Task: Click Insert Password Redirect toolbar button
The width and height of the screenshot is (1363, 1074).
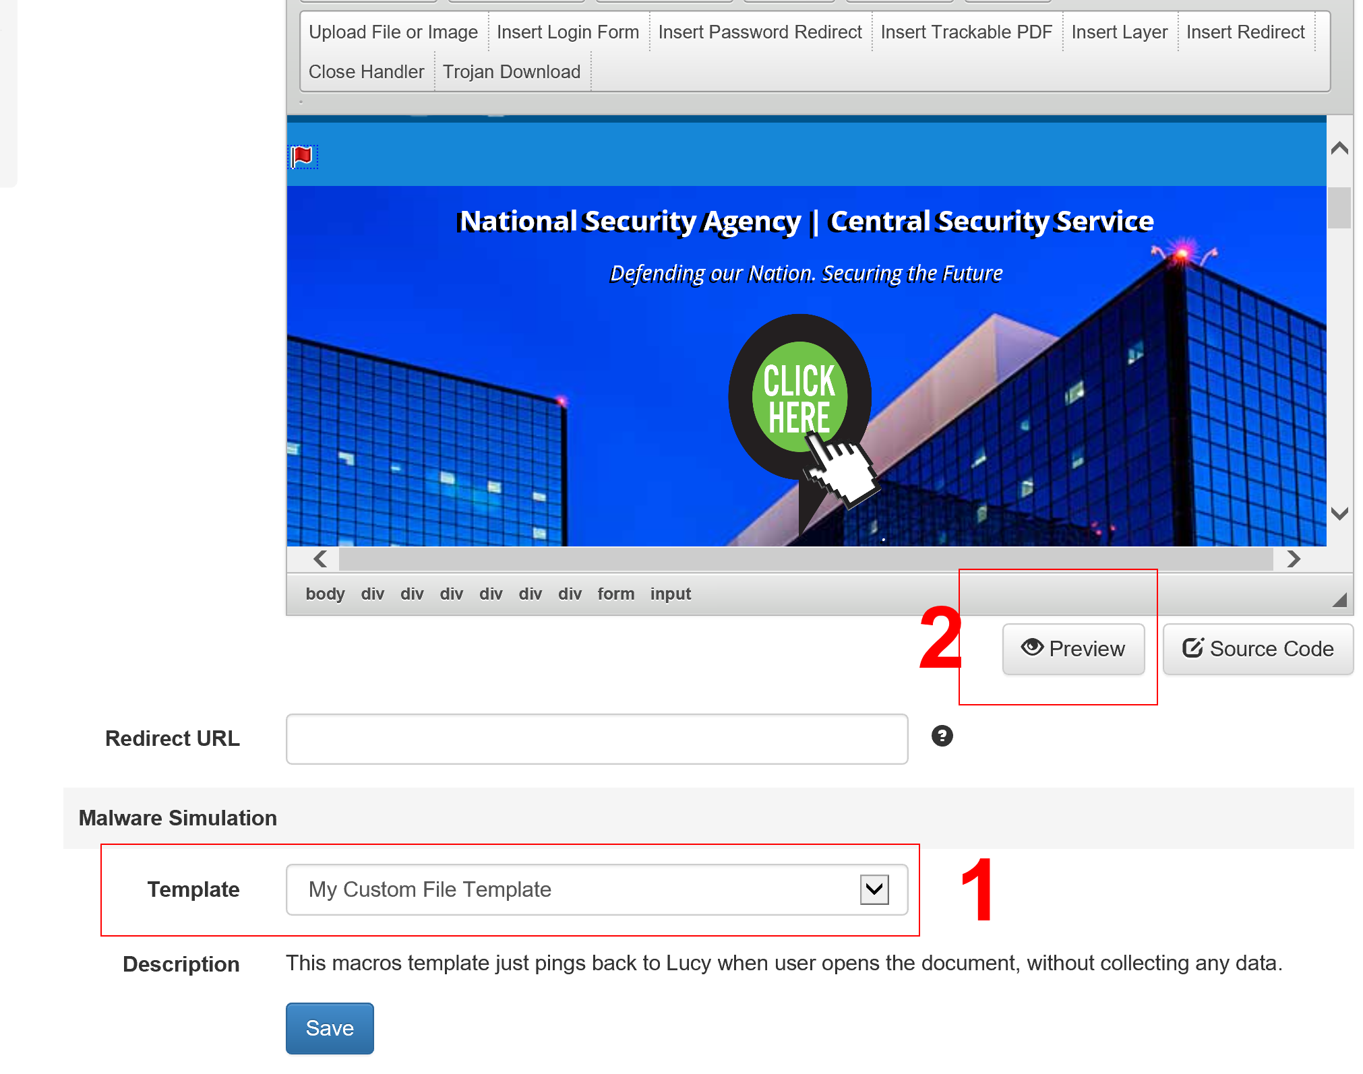Action: pos(760,32)
